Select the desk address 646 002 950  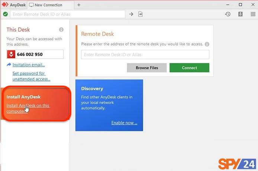coord(30,54)
